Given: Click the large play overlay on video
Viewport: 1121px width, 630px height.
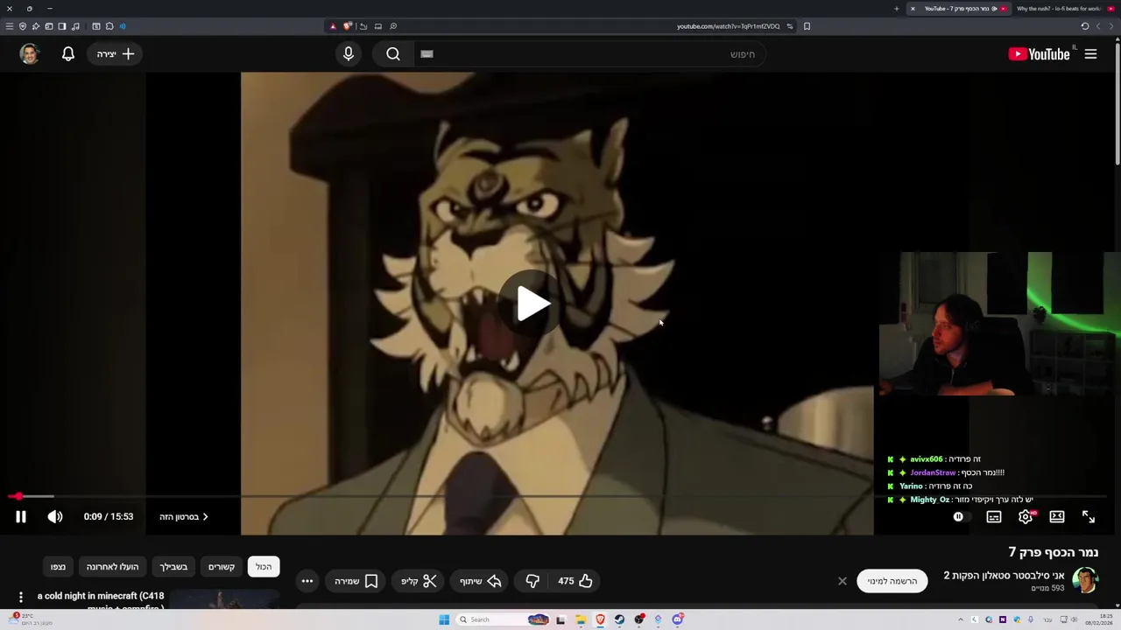Looking at the screenshot, I should 532,304.
